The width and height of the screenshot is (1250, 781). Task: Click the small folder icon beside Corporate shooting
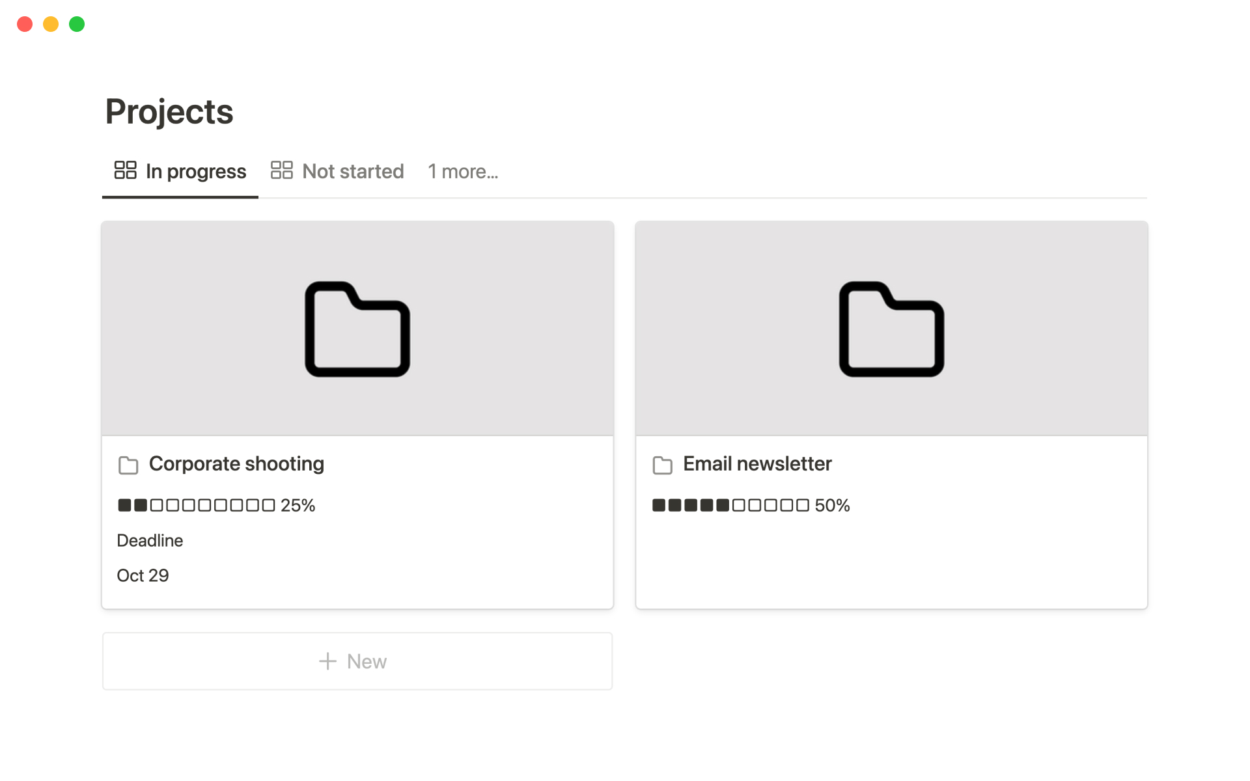pyautogui.click(x=128, y=465)
